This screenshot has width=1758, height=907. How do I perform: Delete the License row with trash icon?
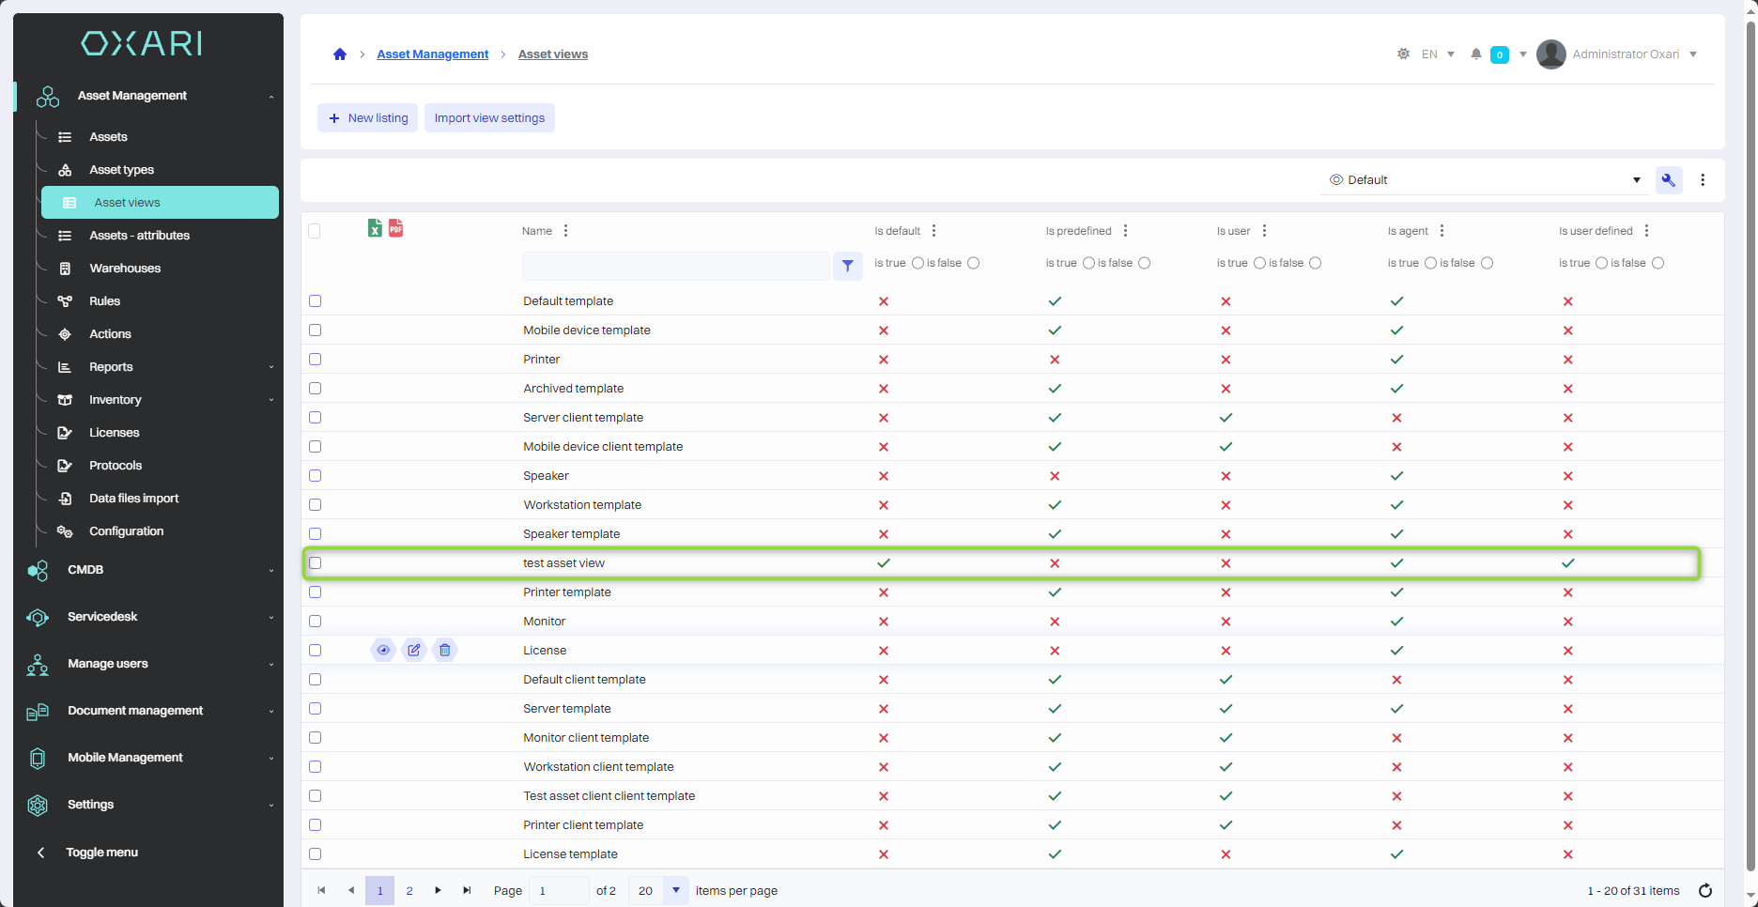click(445, 650)
